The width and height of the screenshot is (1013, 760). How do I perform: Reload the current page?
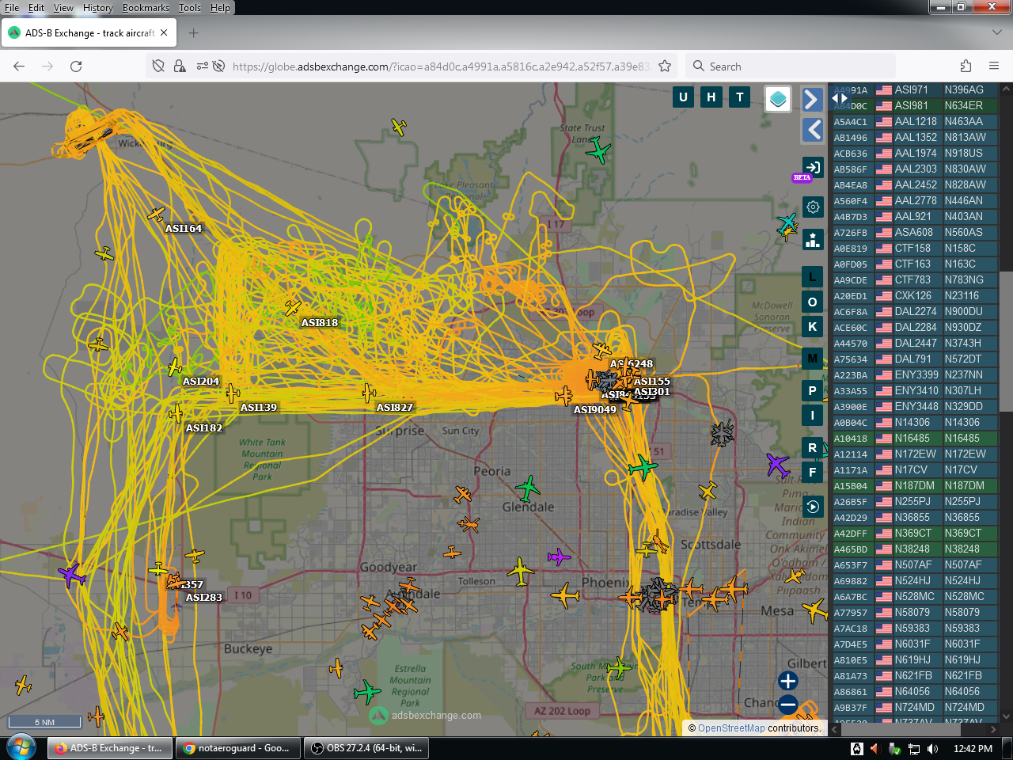click(76, 66)
